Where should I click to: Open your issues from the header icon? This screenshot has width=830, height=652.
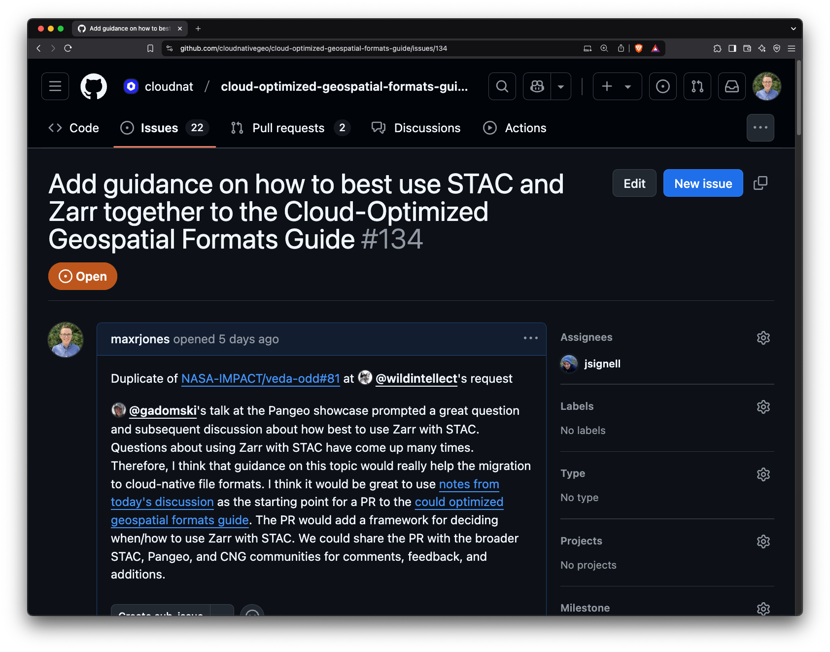tap(662, 86)
